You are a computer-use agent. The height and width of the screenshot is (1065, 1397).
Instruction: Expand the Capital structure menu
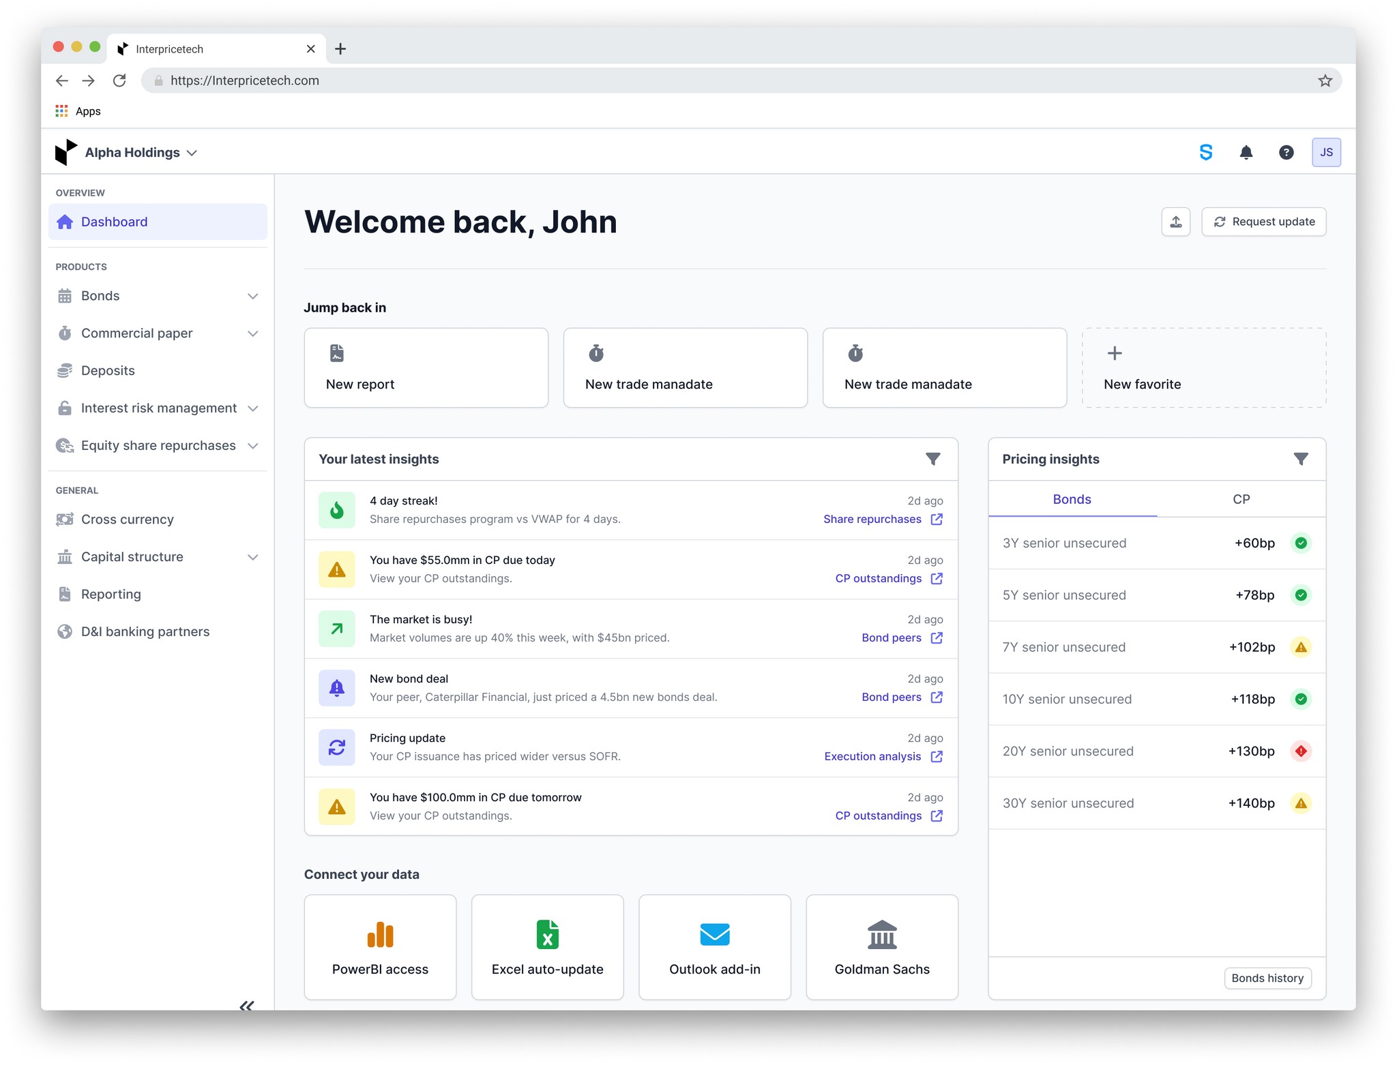[252, 557]
